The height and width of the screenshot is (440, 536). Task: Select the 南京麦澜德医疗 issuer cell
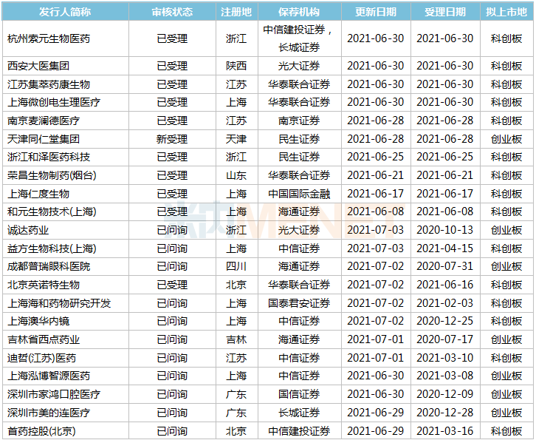65,121
